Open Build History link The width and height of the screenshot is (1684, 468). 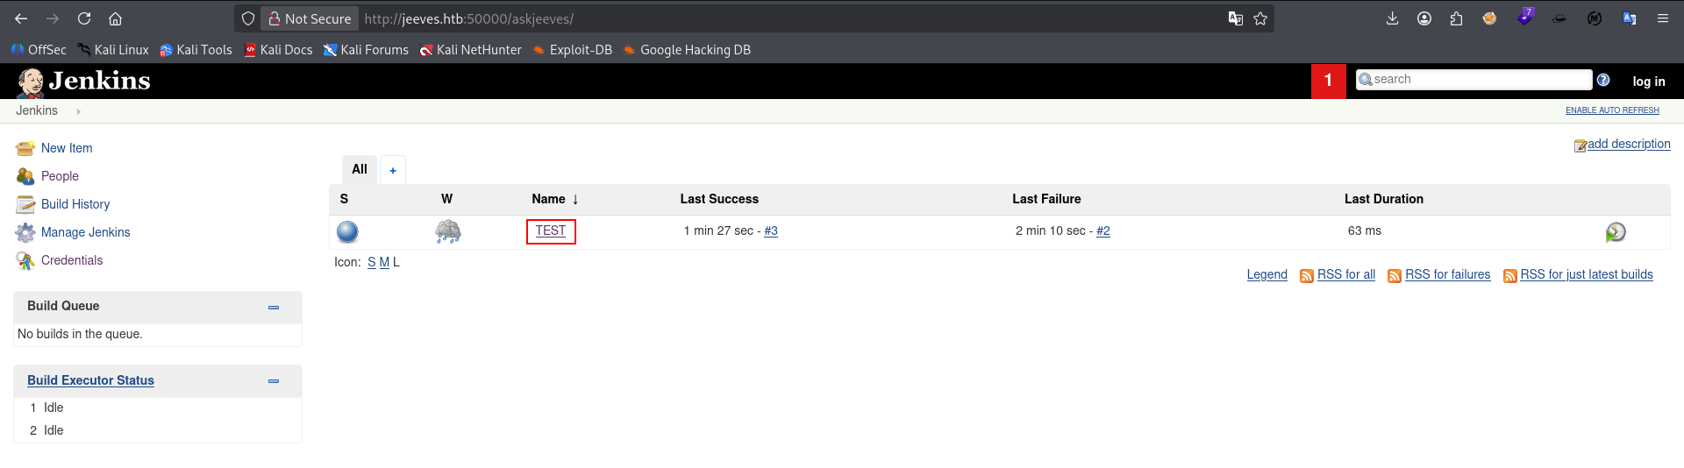pos(75,204)
